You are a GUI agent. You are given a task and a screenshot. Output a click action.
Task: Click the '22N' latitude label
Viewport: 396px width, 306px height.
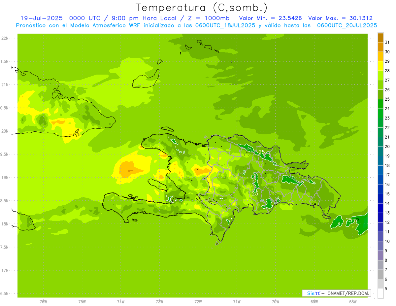pos(5,38)
